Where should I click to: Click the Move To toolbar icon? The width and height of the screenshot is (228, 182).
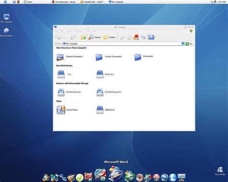[122, 37]
